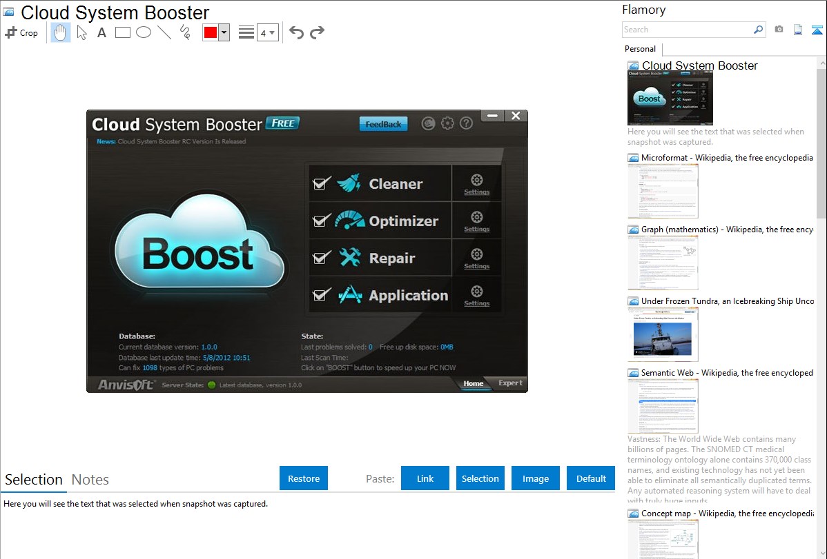This screenshot has height=559, width=827.
Task: Switch to the Personal tab
Action: click(x=641, y=49)
